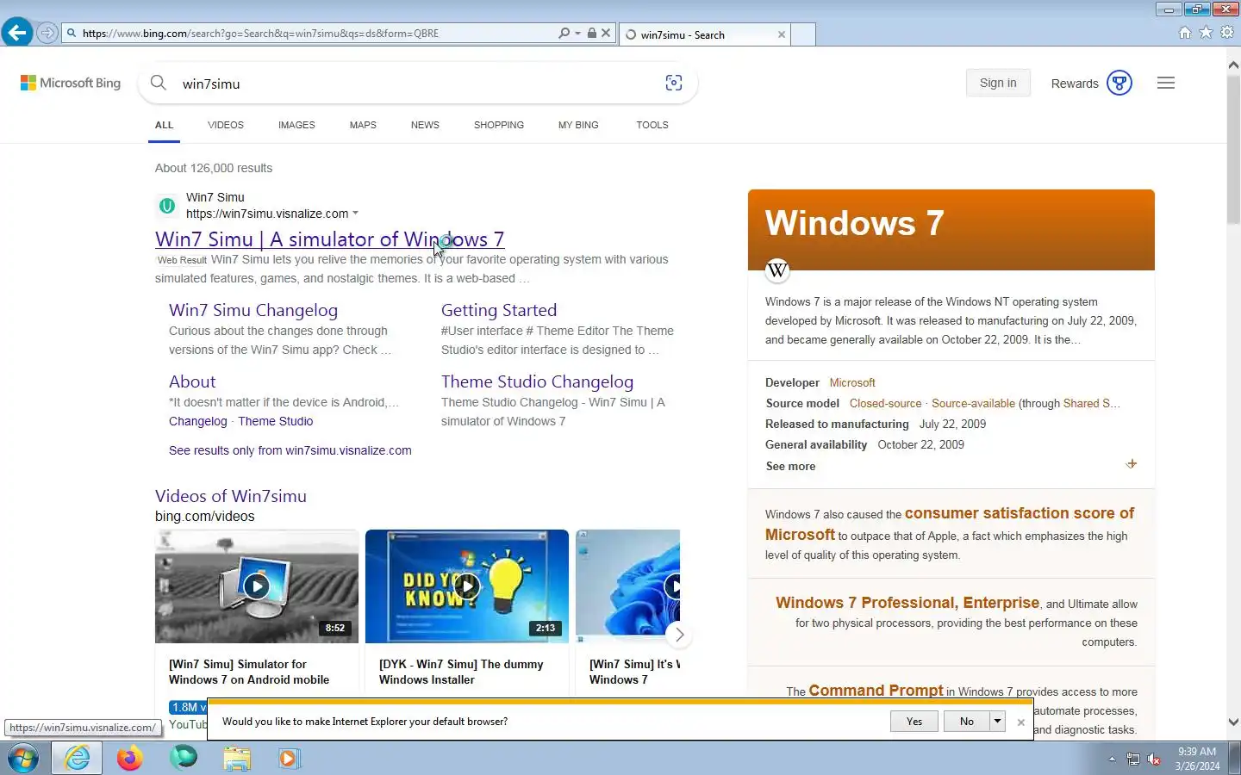Open Bing visual search camera icon
This screenshot has height=775, width=1241.
point(674,83)
